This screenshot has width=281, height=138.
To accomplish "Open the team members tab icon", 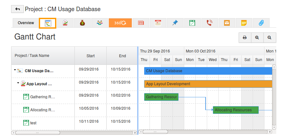I will click(100, 23).
